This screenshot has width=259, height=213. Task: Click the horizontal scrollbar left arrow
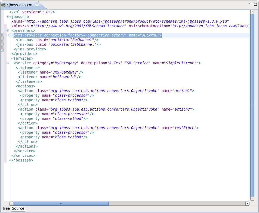[x=11, y=203]
